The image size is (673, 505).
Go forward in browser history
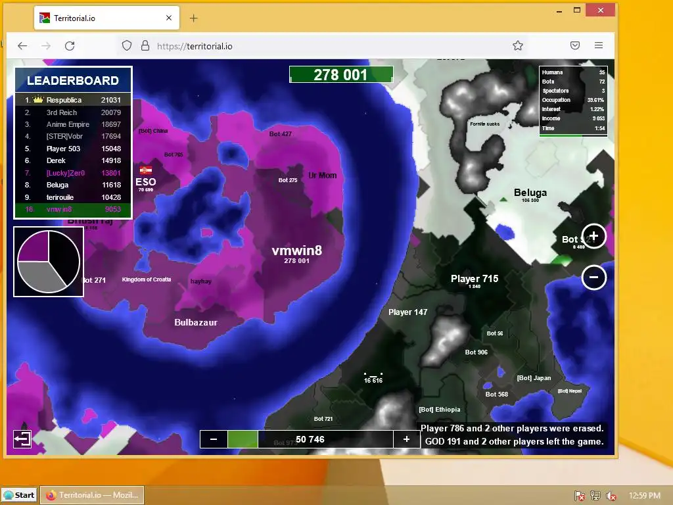46,46
